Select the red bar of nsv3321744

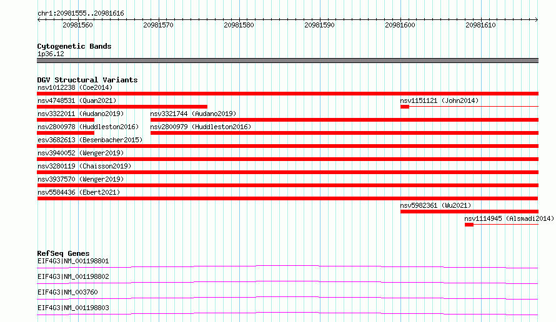tap(344, 120)
